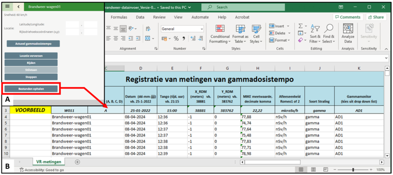
Task: Click first Latitude/Longitude input field
Action: pos(72,25)
